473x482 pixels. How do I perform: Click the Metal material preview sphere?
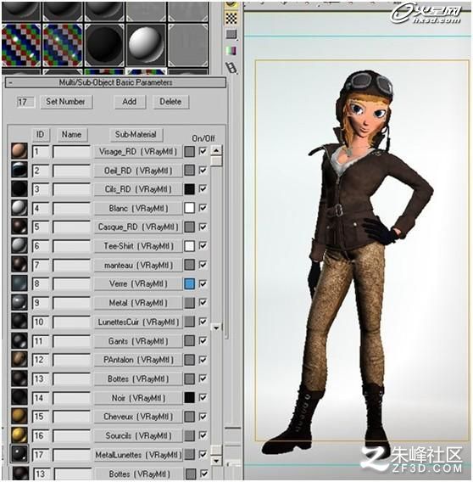pos(19,302)
